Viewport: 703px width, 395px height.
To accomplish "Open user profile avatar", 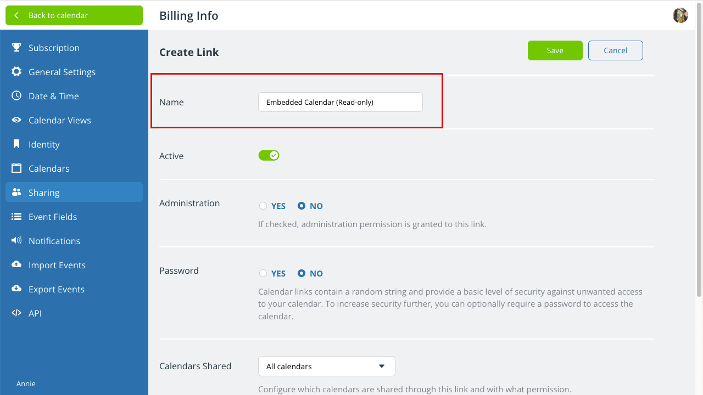I will pos(680,15).
